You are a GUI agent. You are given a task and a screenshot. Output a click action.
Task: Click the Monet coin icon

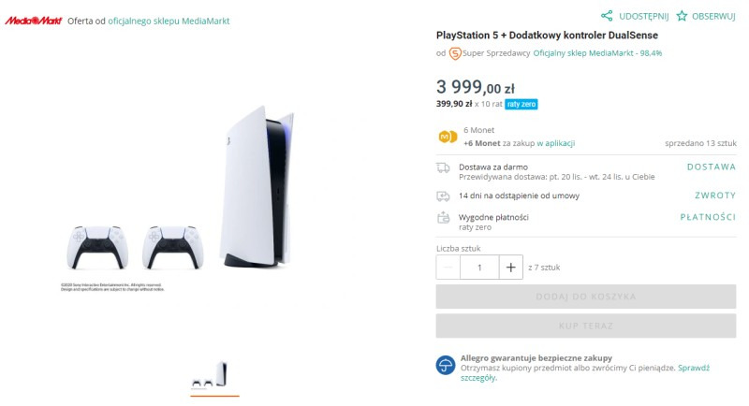[448, 137]
